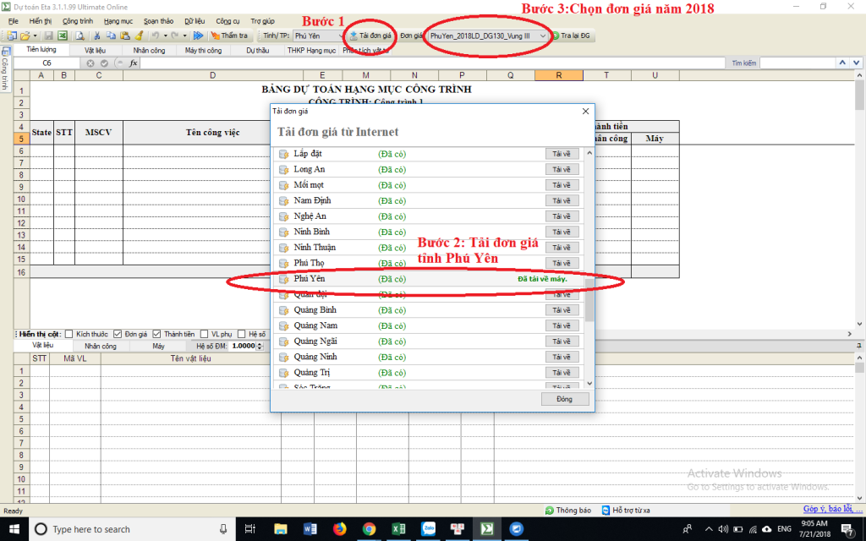Viewport: 866px width, 541px height.
Task: Expand the Đơn giá PhuYen_2018LD dropdown
Action: (542, 36)
